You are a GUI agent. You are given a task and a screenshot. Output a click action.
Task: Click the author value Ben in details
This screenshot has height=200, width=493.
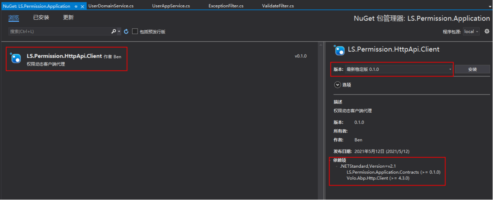coord(358,140)
